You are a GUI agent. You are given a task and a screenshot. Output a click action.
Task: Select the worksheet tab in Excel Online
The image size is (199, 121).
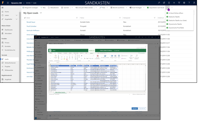(x=60, y=92)
